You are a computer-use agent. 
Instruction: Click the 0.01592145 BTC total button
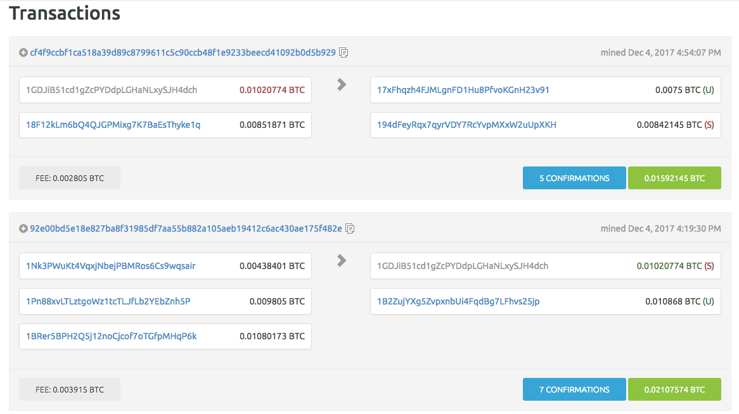[674, 178]
